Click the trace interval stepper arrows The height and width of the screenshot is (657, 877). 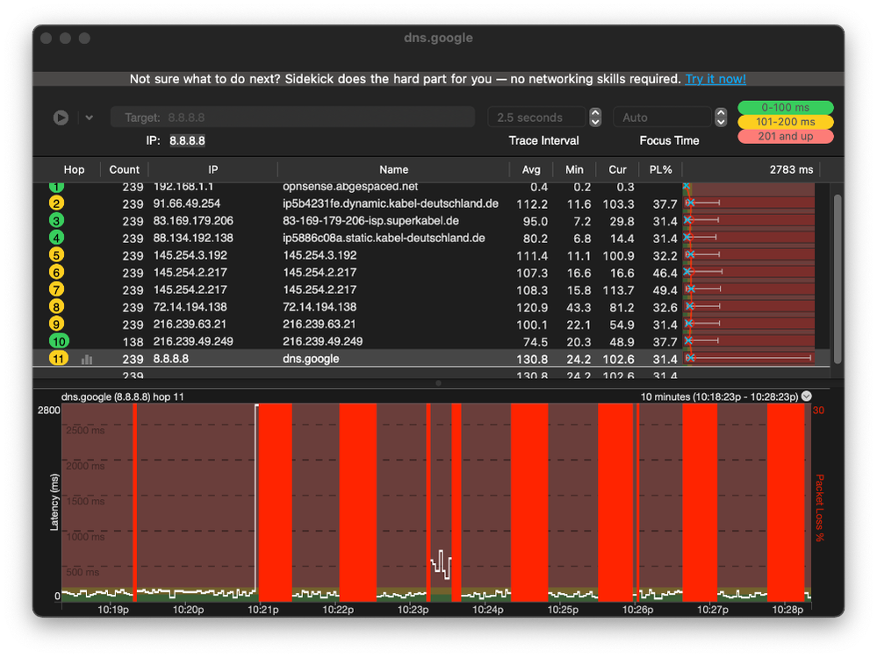click(x=595, y=118)
